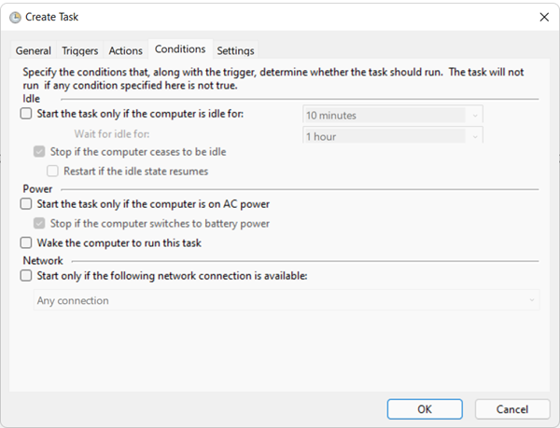Screen dimensions: 560x428
Task: Open the Any connection dropdown
Action: (x=287, y=300)
